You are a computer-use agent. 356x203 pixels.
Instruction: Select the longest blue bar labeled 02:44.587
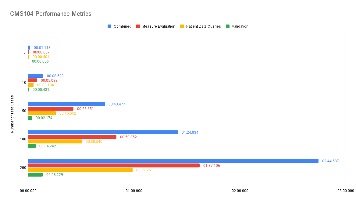[x=171, y=161]
